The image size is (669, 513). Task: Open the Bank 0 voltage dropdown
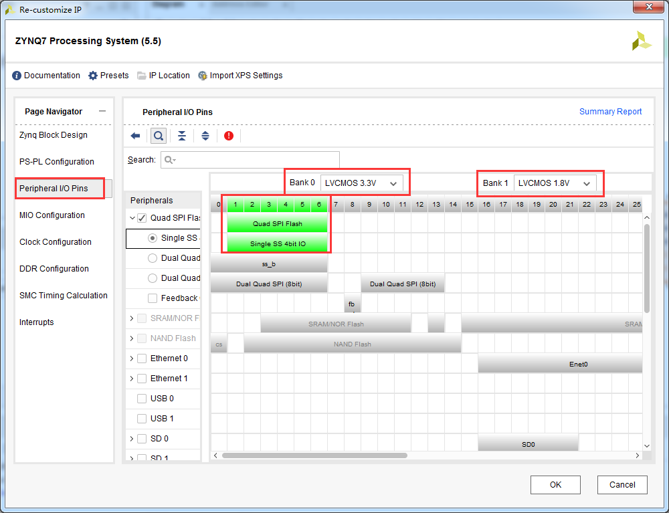click(361, 183)
